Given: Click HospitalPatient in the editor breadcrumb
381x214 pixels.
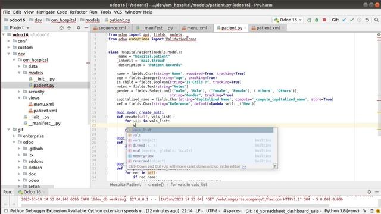Looking at the screenshot, I should click(125, 185).
